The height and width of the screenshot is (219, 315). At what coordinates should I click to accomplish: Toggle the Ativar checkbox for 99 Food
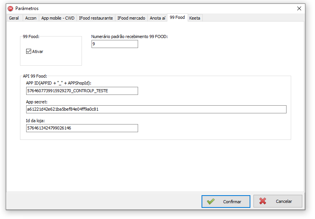pos(28,51)
